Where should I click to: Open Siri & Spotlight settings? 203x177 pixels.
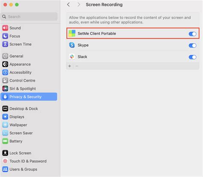coord(29,89)
